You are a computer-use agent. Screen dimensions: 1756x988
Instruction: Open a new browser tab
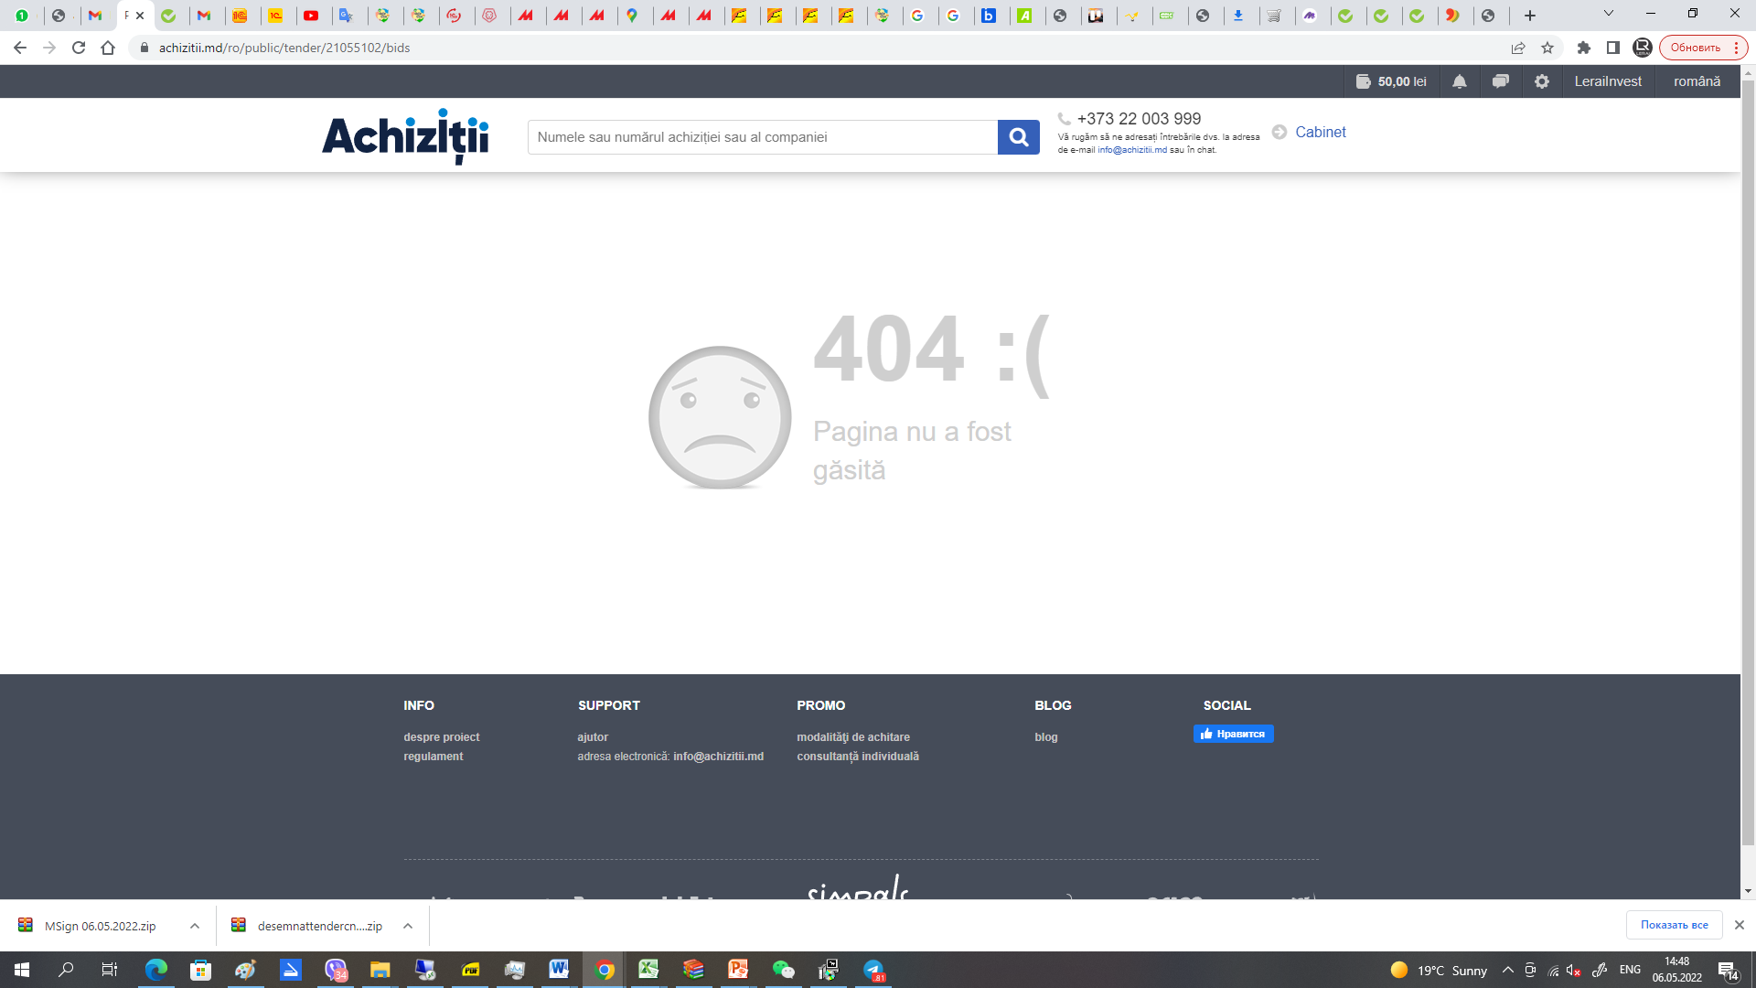tap(1530, 16)
